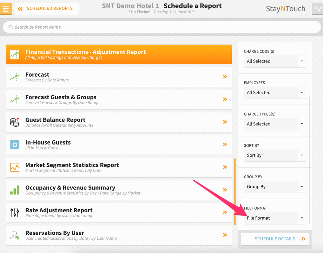Screen dimensions: 323x253
Task: Open the Sort By dropdown
Action: [x=275, y=155]
